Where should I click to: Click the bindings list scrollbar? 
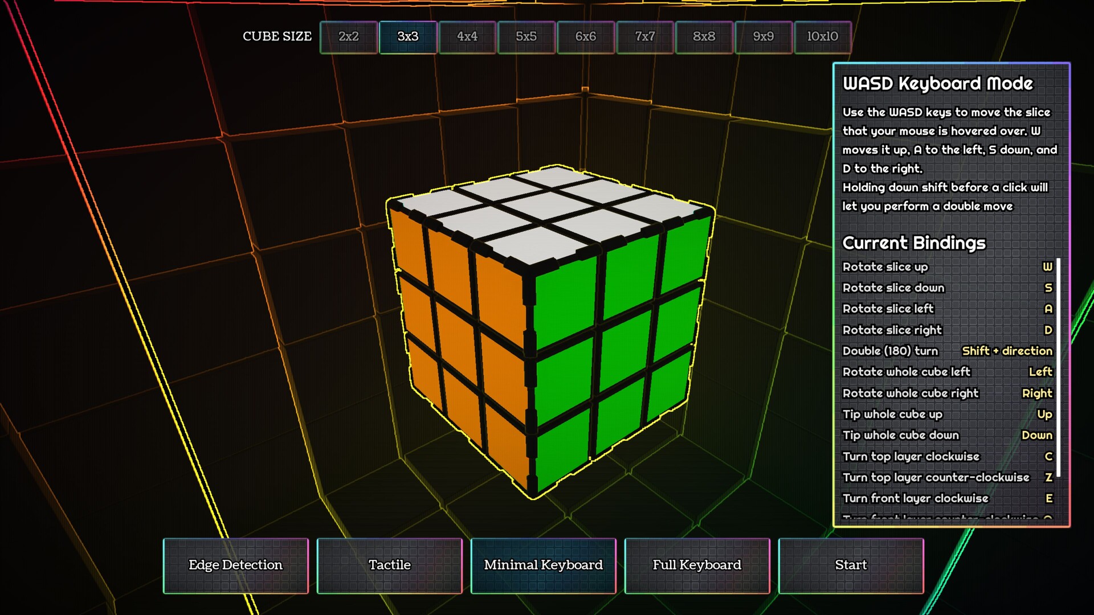pos(1058,367)
